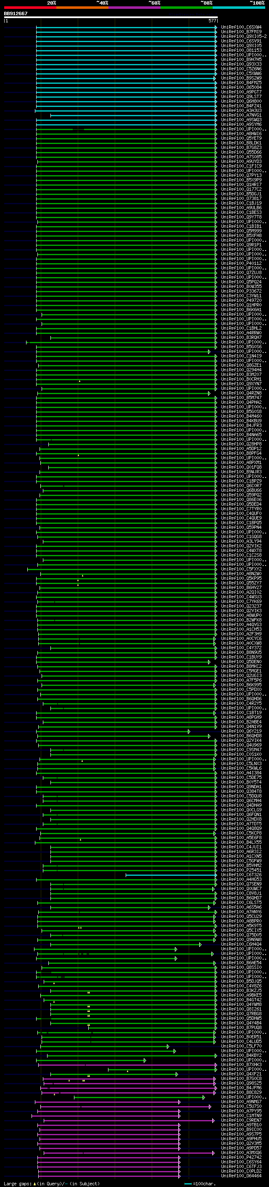This screenshot has width=269, height=1187.
Task: Select the UniRef100_Q4XF21 label
Action: click(x=241, y=1074)
